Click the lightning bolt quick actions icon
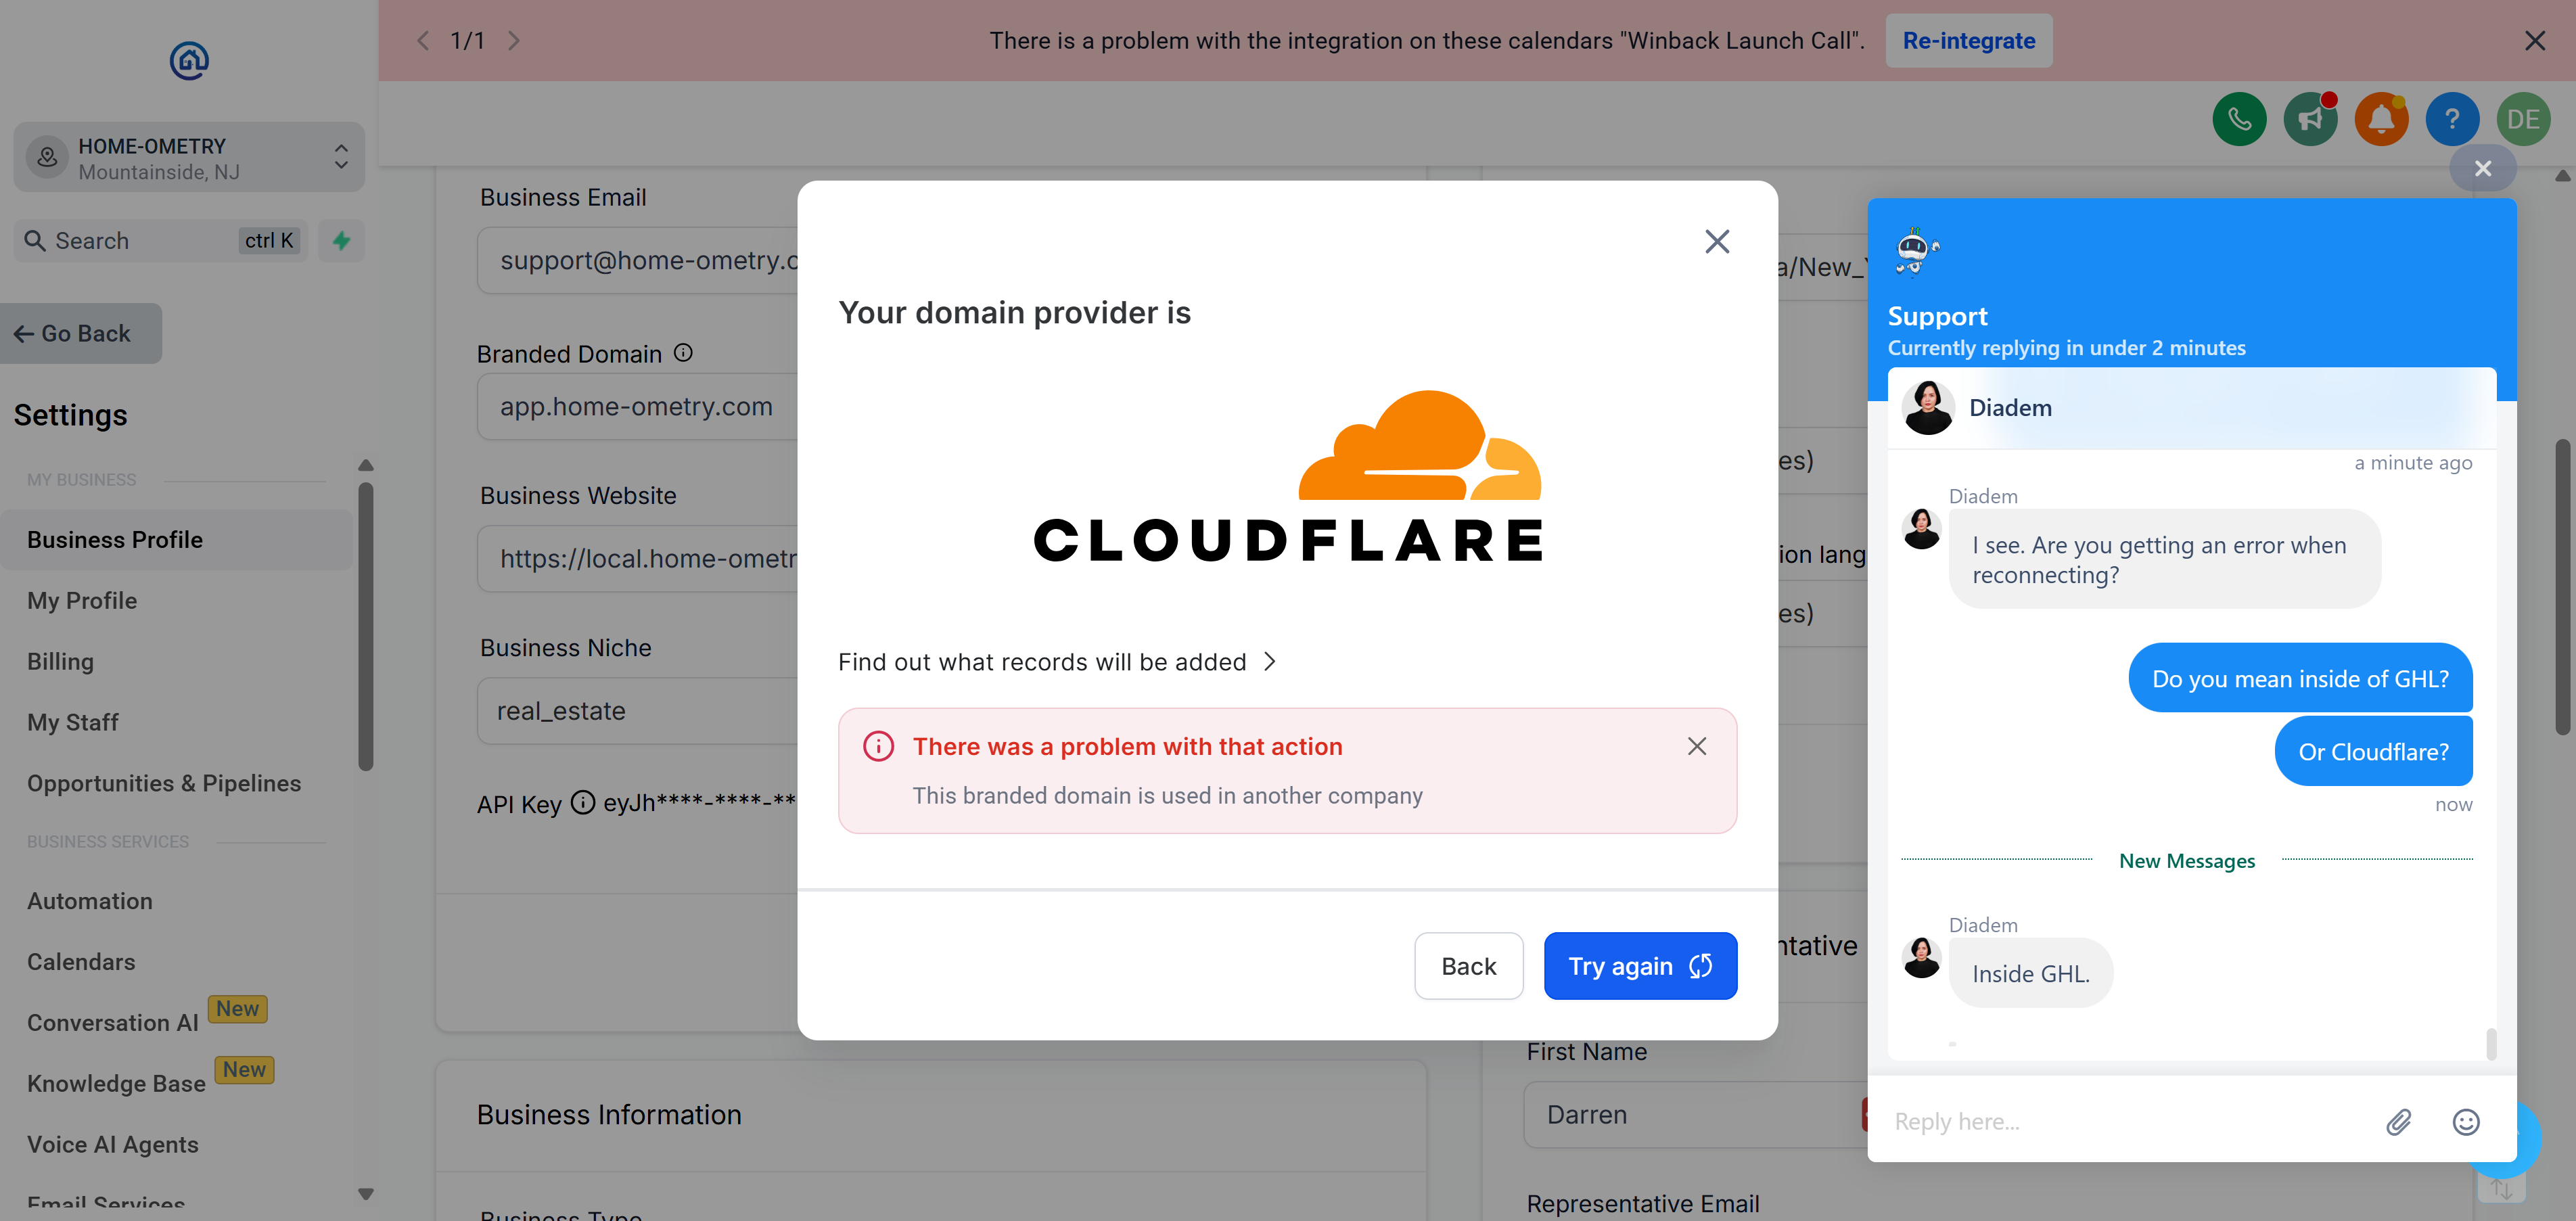This screenshot has width=2576, height=1221. (x=341, y=241)
